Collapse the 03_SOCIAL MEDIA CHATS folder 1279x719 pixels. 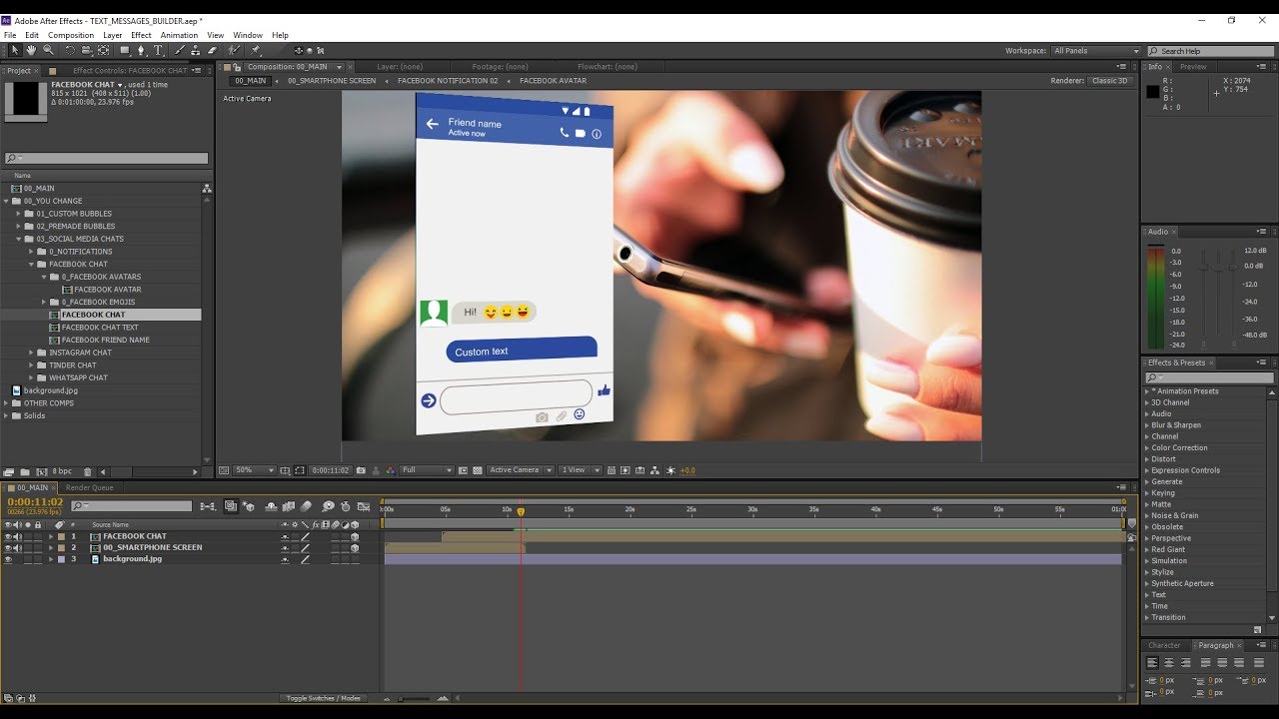tap(18, 239)
